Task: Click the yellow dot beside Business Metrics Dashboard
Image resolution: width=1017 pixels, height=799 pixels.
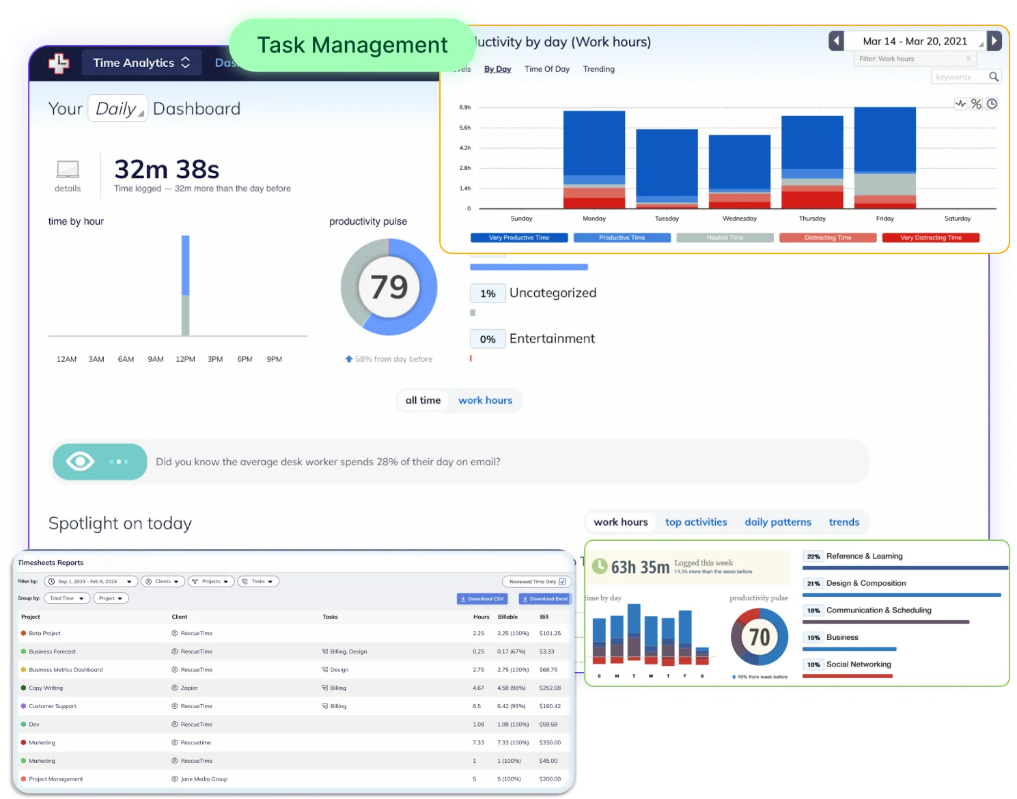Action: (24, 670)
